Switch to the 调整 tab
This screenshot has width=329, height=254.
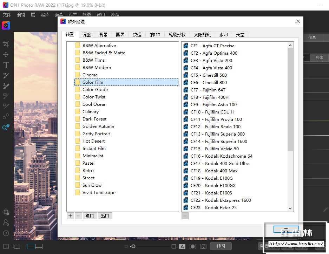tap(86, 35)
